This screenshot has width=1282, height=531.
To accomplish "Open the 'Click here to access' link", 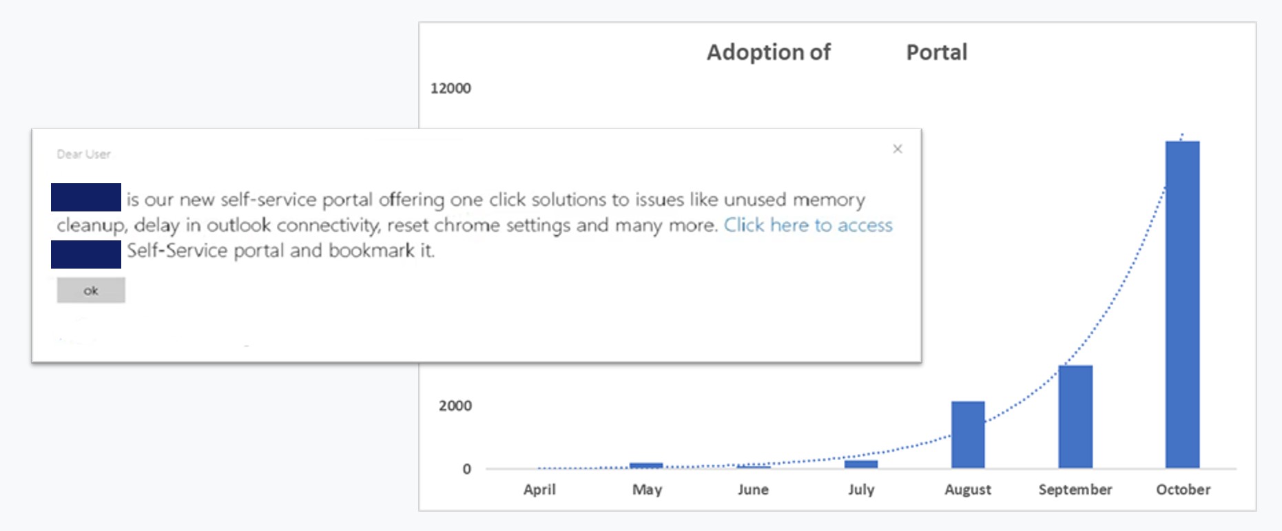I will [x=807, y=225].
